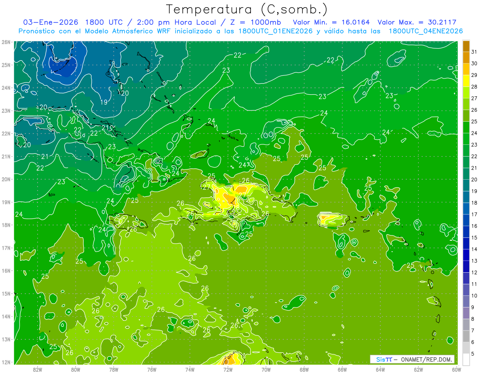The height and width of the screenshot is (375, 485).
Task: Click the title "Temperatura (C,somb.)"
Action: pyautogui.click(x=247, y=9)
